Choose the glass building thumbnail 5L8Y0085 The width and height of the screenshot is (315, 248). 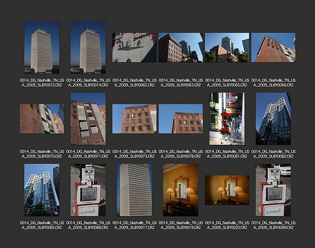[42, 190]
